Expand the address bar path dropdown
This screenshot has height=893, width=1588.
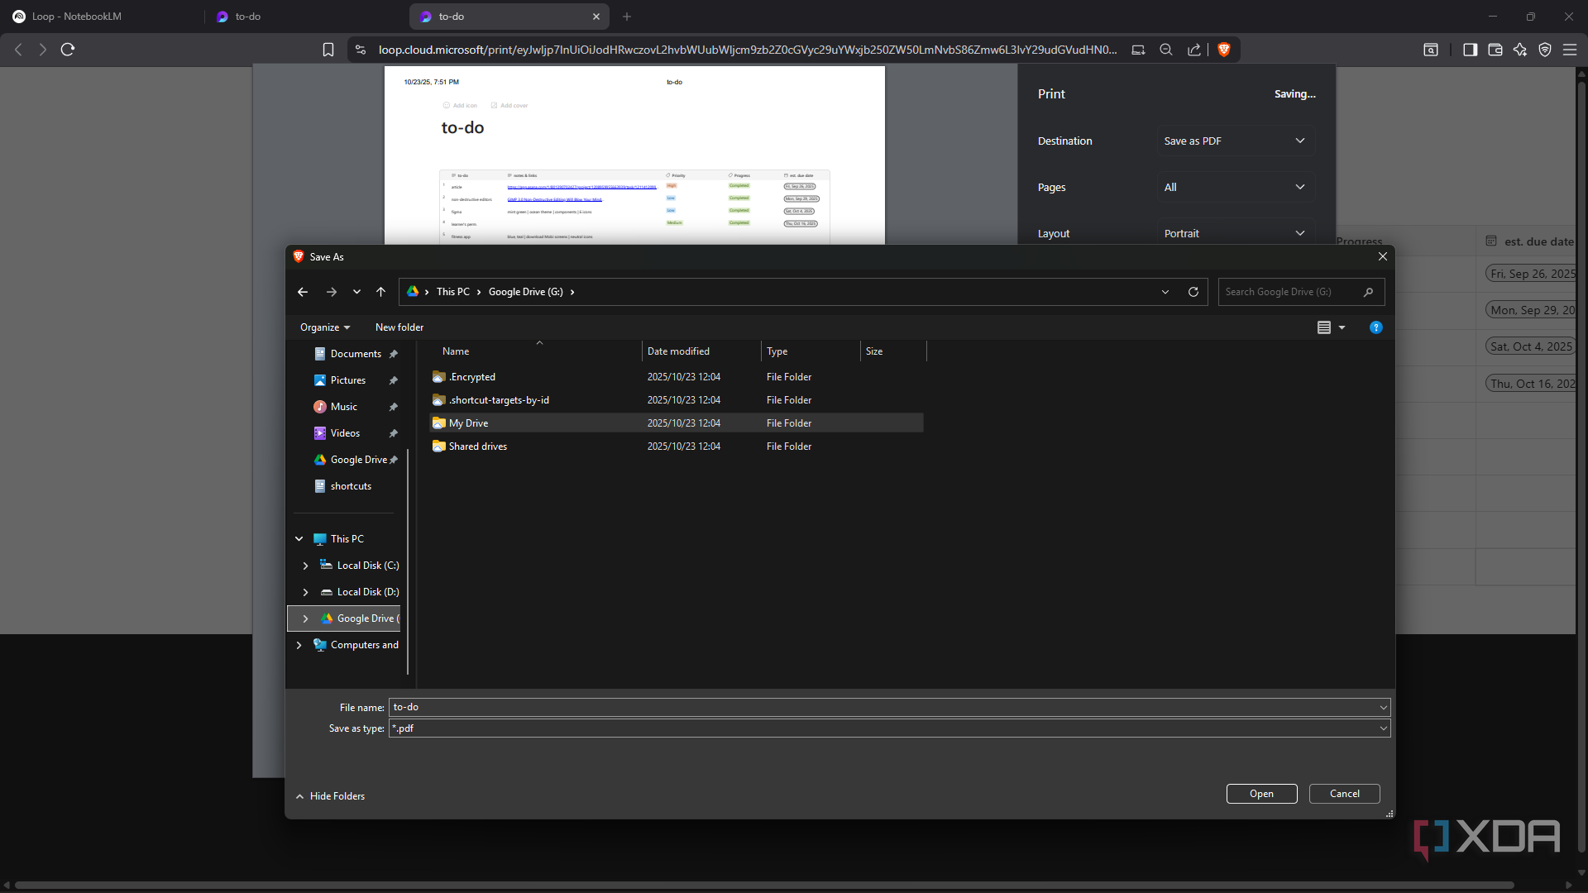tap(1165, 292)
